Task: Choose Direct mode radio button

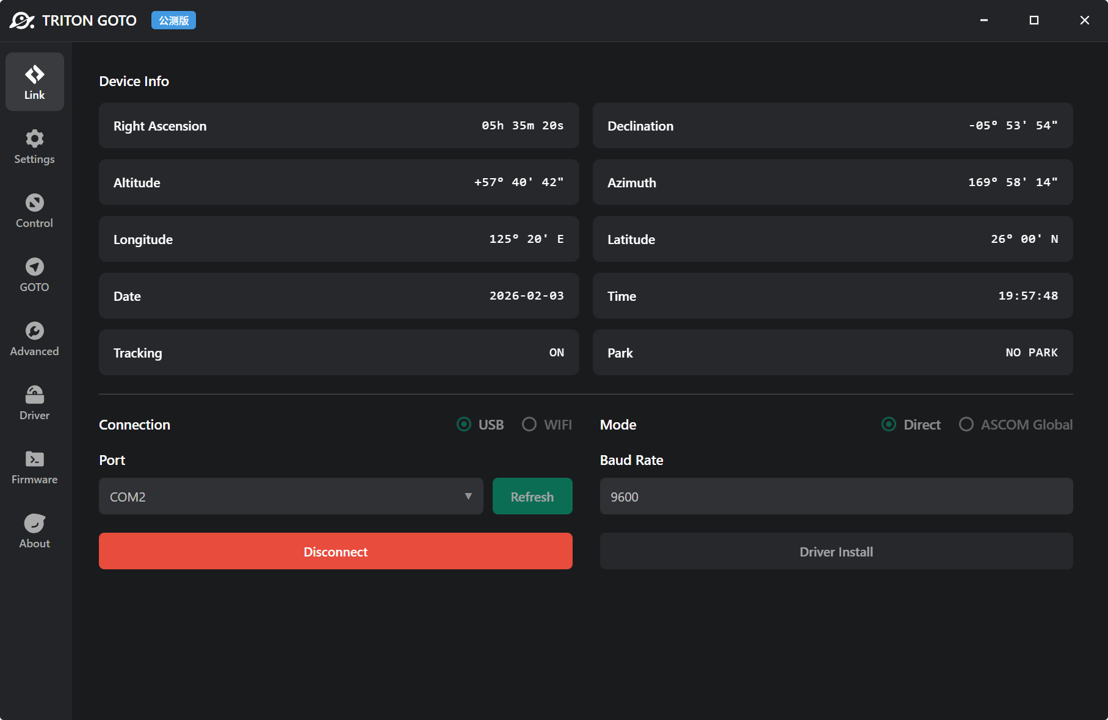Action: point(889,424)
